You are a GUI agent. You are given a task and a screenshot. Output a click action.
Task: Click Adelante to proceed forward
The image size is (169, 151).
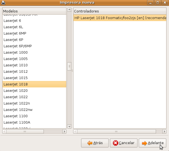152,143
